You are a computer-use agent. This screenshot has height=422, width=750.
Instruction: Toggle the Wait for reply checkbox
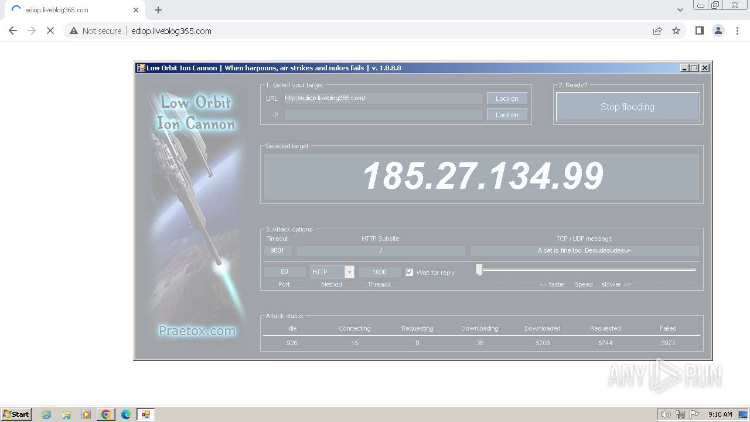click(x=410, y=273)
